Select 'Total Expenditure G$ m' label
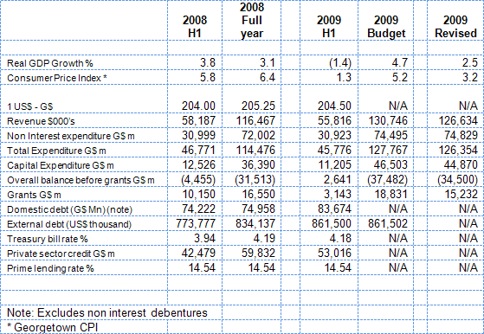This screenshot has width=484, height=334. coord(56,151)
